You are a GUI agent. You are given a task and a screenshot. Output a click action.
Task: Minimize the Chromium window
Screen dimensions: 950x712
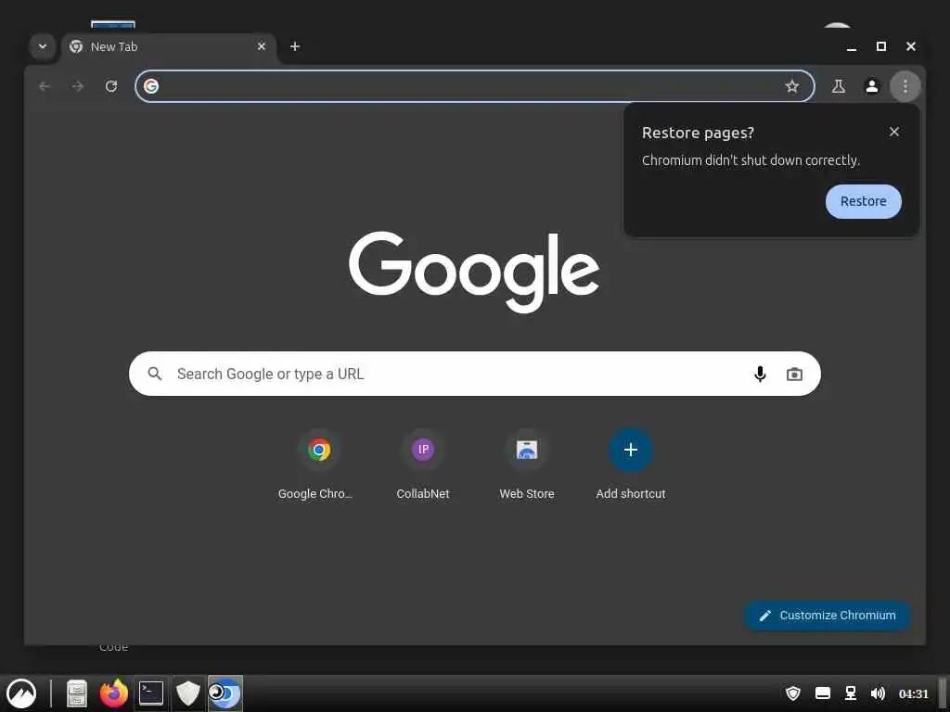(x=852, y=46)
